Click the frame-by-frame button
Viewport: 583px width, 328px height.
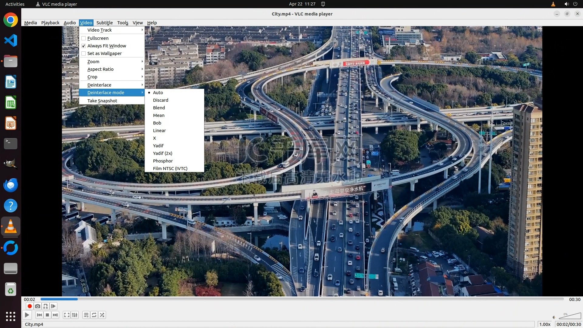[53, 306]
